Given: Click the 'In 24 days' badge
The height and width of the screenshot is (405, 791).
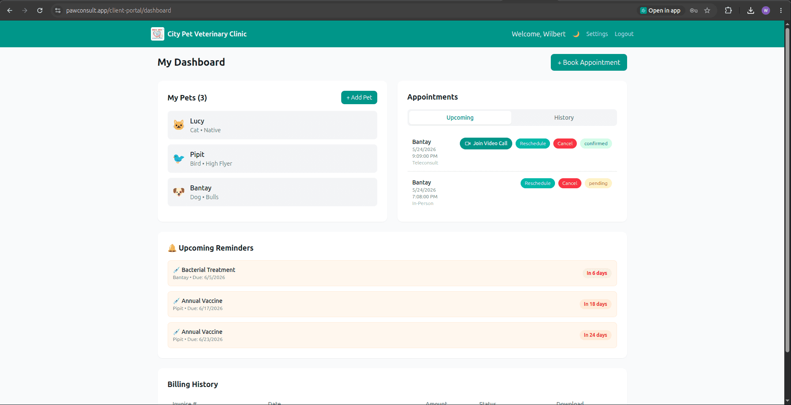Looking at the screenshot, I should 595,335.
